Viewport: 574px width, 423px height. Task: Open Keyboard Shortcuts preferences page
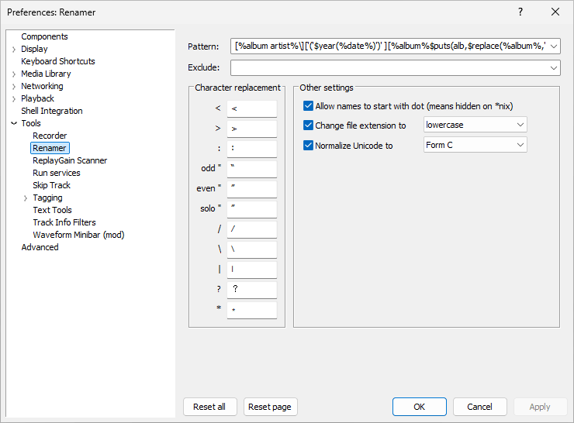pos(58,61)
